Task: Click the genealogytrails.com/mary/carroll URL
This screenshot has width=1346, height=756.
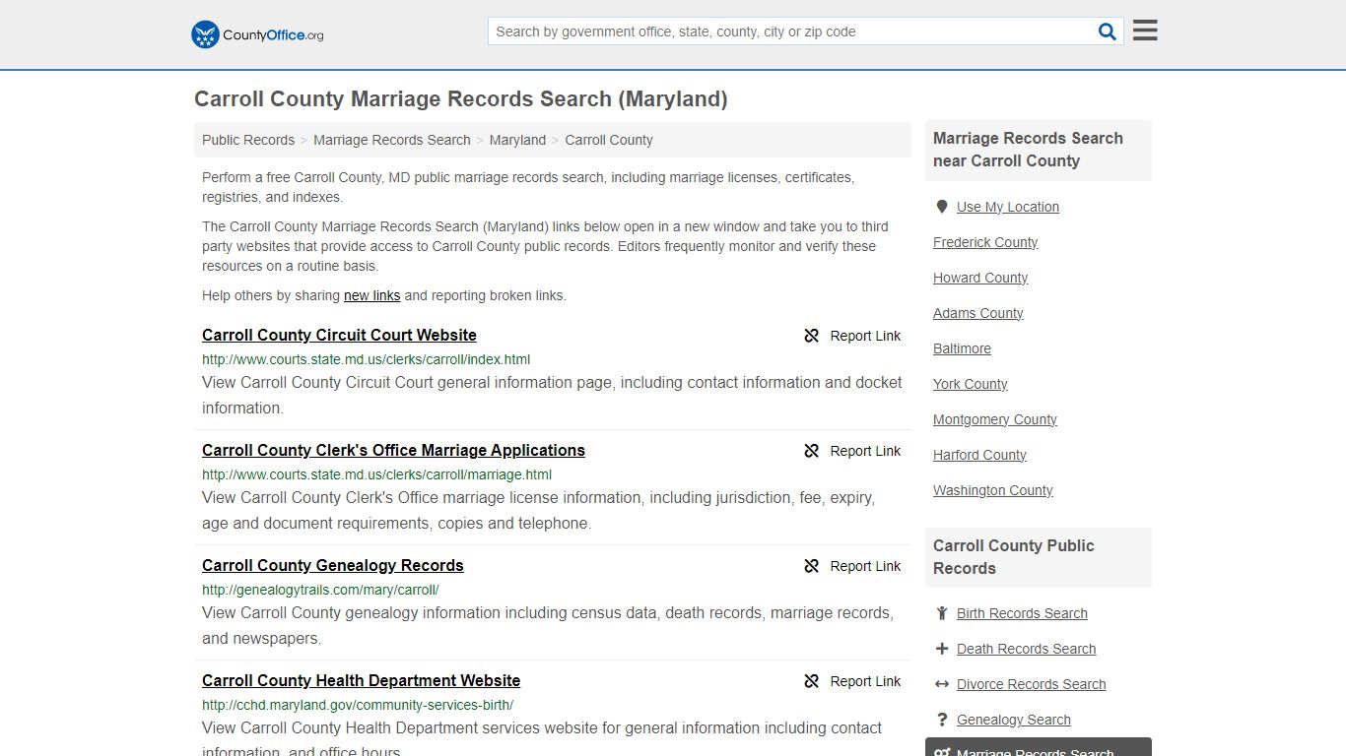Action: point(320,590)
